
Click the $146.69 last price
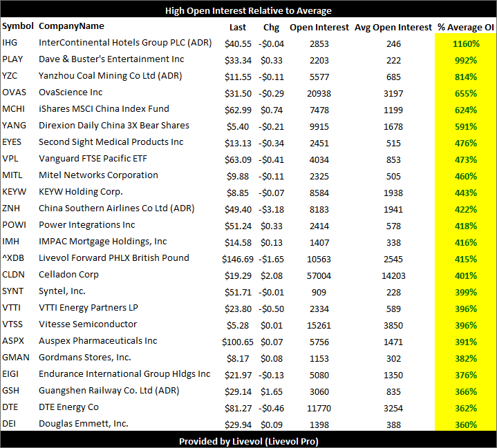(238, 259)
